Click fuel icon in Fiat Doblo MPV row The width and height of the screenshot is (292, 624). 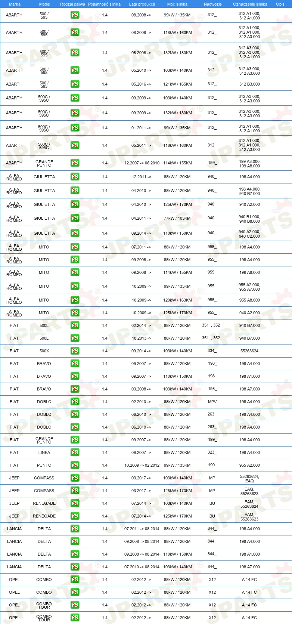click(75, 402)
